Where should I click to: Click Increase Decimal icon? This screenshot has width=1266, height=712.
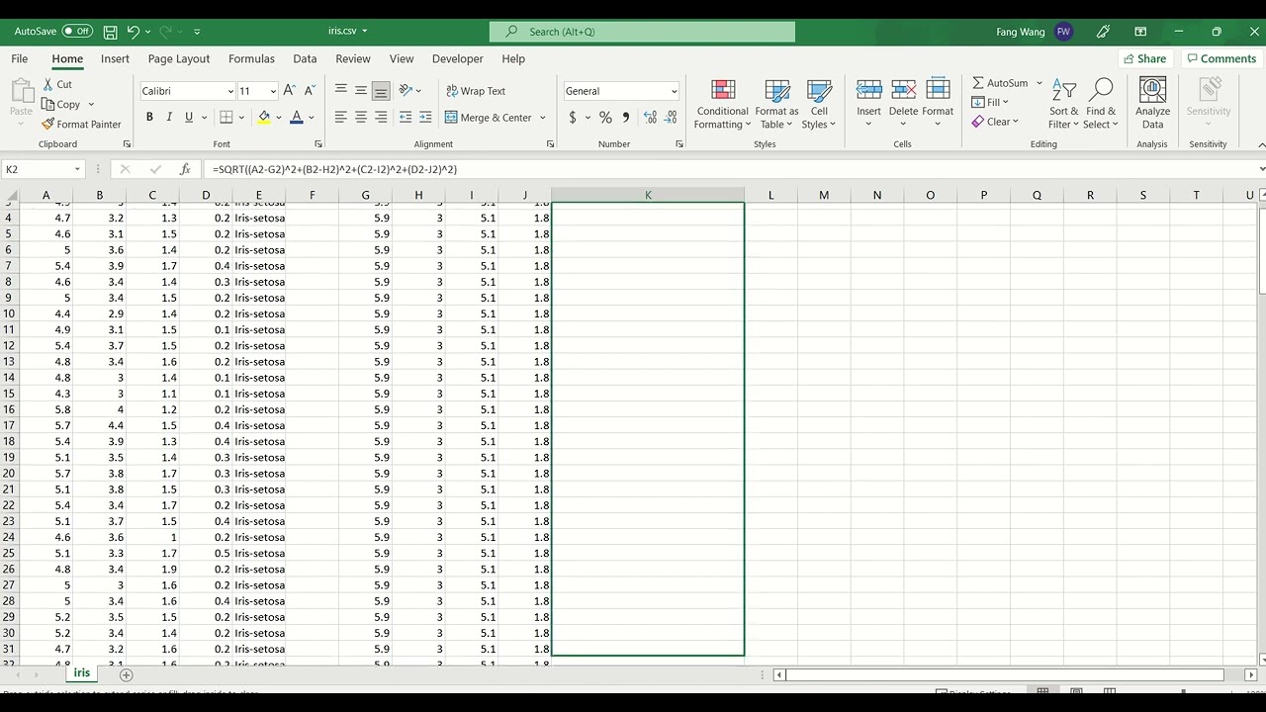[650, 118]
